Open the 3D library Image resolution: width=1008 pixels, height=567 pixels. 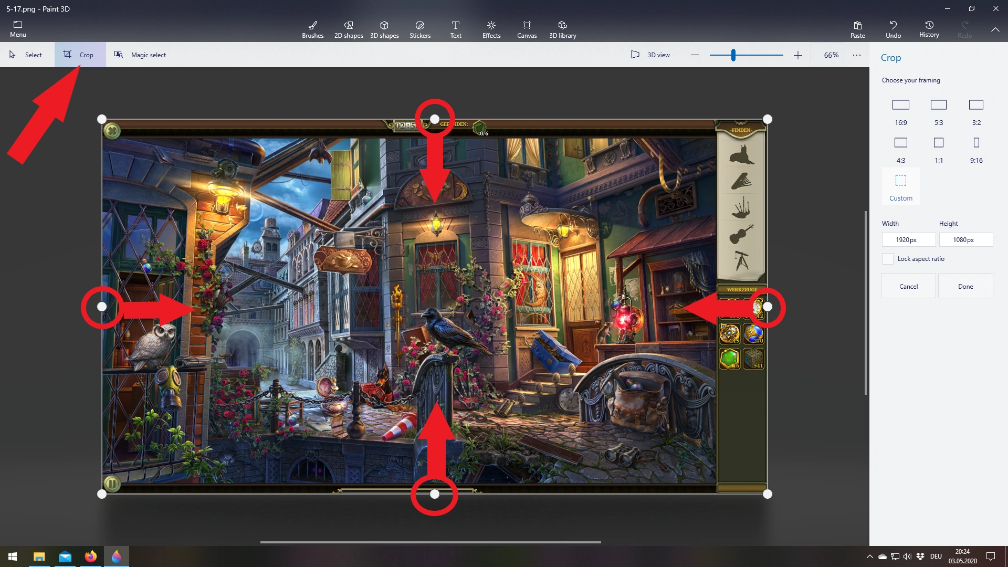(x=562, y=29)
